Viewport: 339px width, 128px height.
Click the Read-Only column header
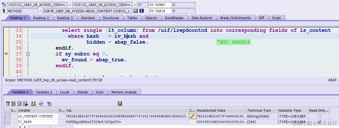[x=319, y=110]
